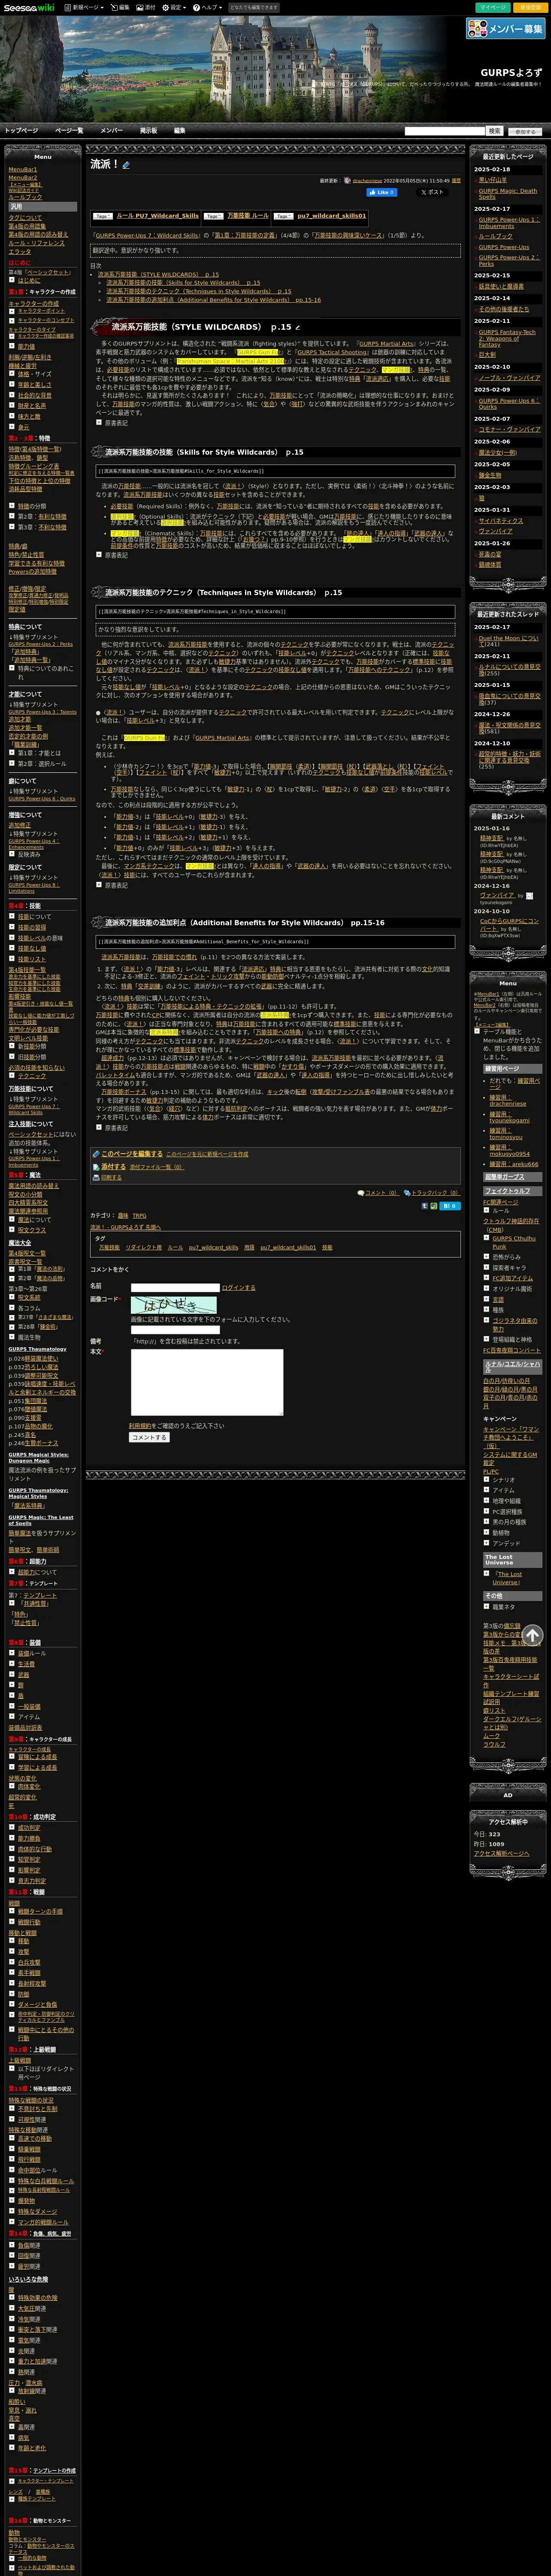
Task: Expand the PC選択種族 tree item
Action: (487, 1511)
